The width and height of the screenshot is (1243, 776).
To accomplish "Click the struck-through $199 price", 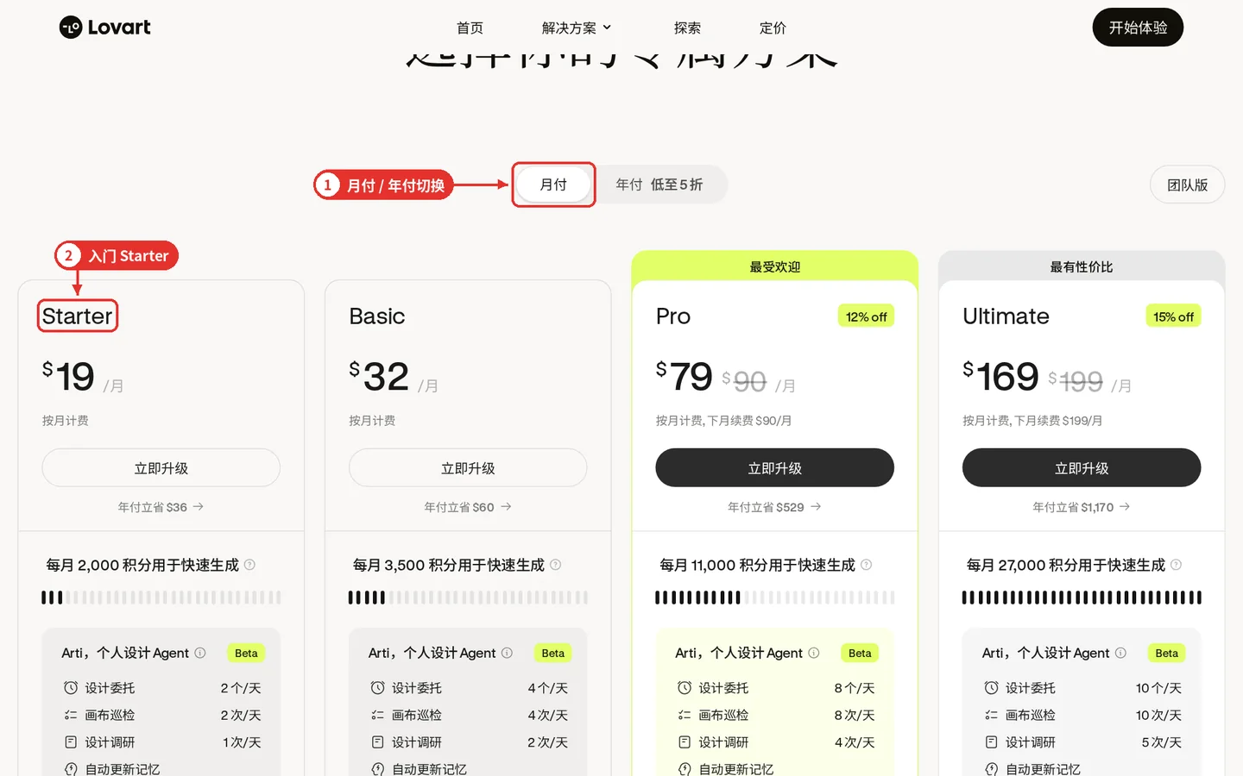I will 1076,380.
